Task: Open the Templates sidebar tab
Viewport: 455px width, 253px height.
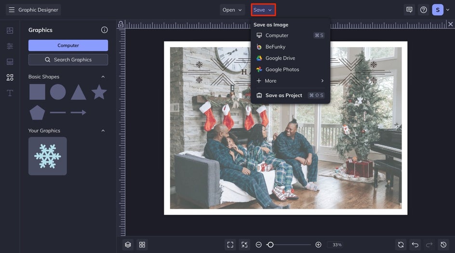Action: click(x=10, y=62)
